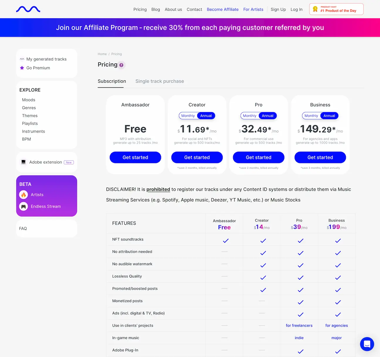Click Get started under the Pro plan
This screenshot has width=380, height=357.
coord(259,157)
